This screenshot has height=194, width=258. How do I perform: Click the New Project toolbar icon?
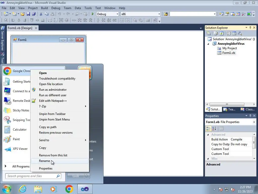point(6,14)
